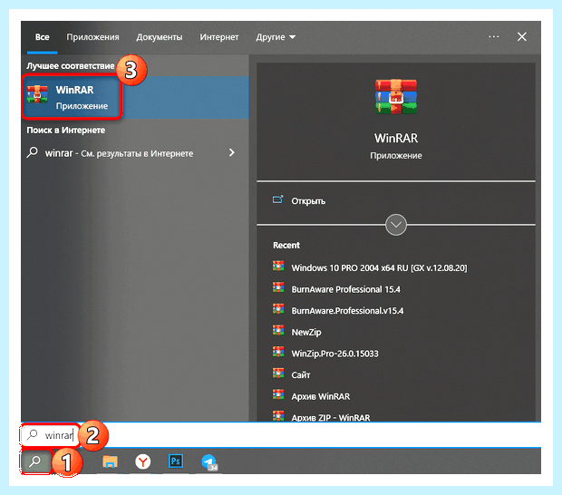Click the archive icon beside Сайт
Image resolution: width=562 pixels, height=495 pixels.
tap(278, 374)
